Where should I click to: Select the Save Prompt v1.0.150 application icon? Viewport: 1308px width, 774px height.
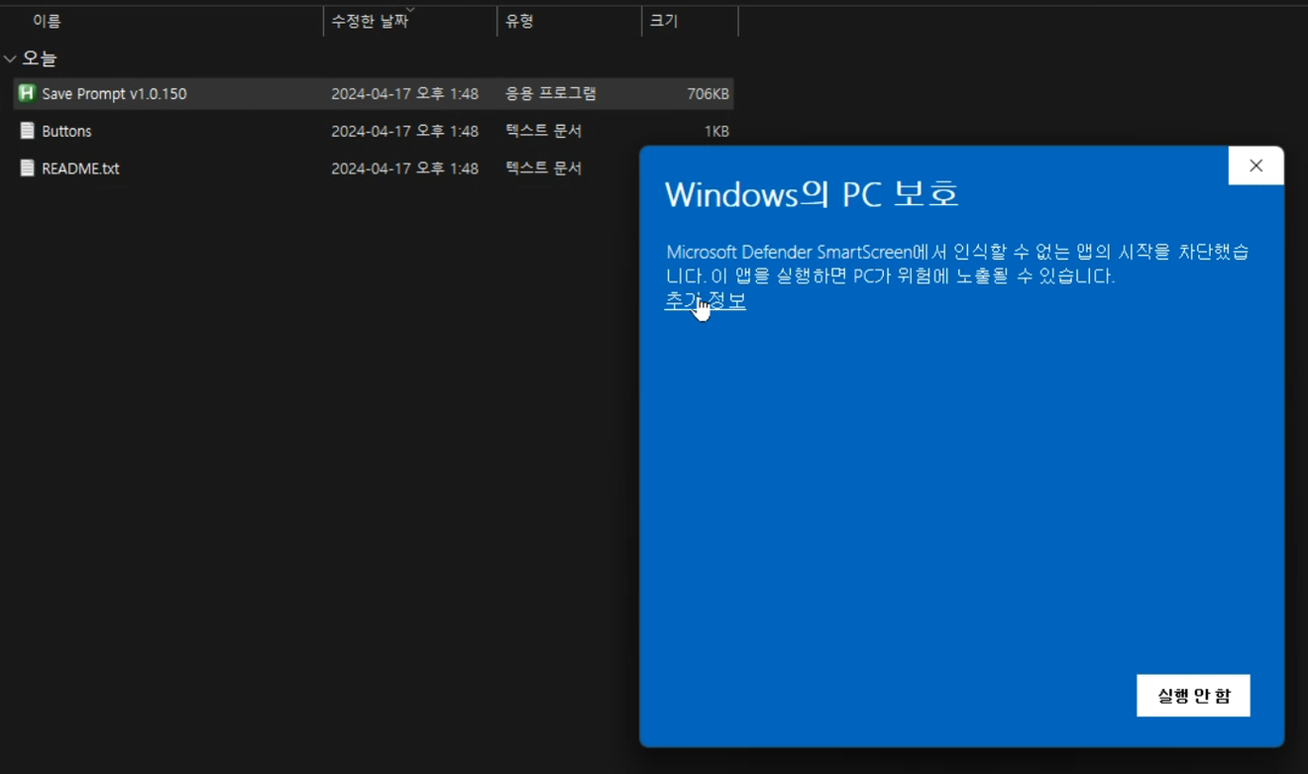(x=27, y=93)
